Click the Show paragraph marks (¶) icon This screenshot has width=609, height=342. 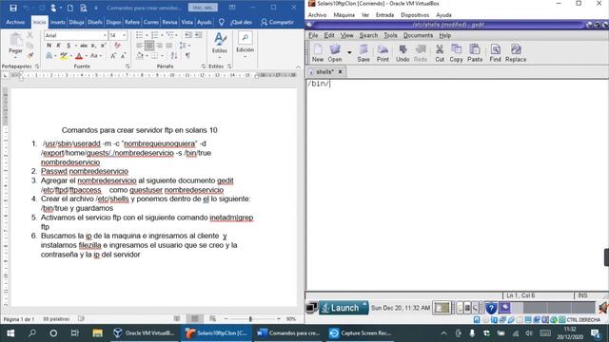[187, 56]
